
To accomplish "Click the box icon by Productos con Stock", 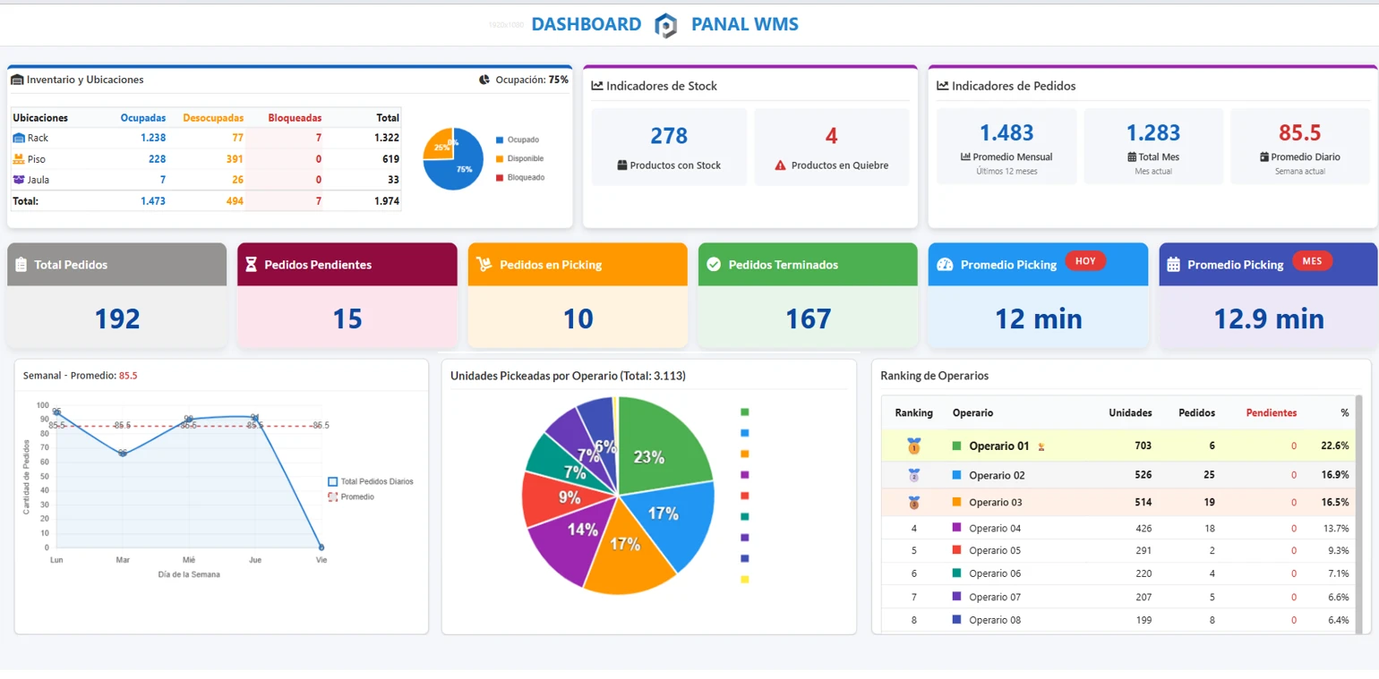I will [622, 166].
